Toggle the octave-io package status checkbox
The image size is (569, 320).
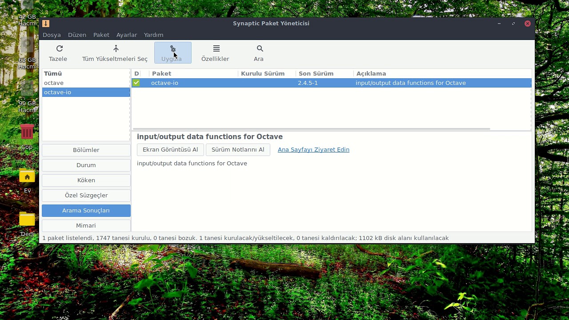[x=136, y=83]
